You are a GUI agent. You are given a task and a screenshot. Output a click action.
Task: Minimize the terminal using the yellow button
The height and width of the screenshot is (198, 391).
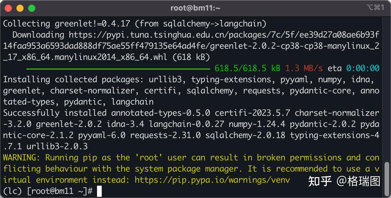tap(20, 8)
